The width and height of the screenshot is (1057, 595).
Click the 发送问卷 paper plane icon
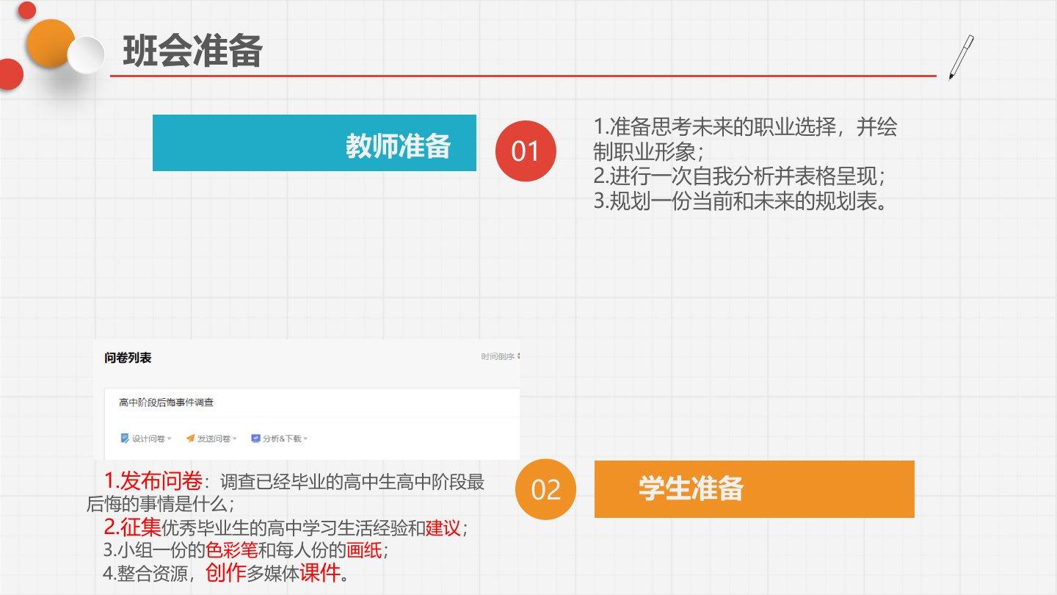[x=190, y=439]
